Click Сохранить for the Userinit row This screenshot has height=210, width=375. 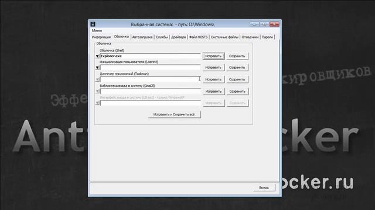[237, 68]
